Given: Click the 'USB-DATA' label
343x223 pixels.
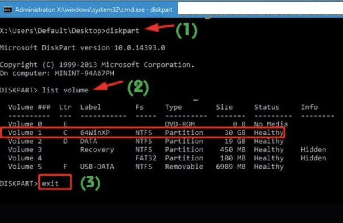Looking at the screenshot, I should pyautogui.click(x=97, y=167).
